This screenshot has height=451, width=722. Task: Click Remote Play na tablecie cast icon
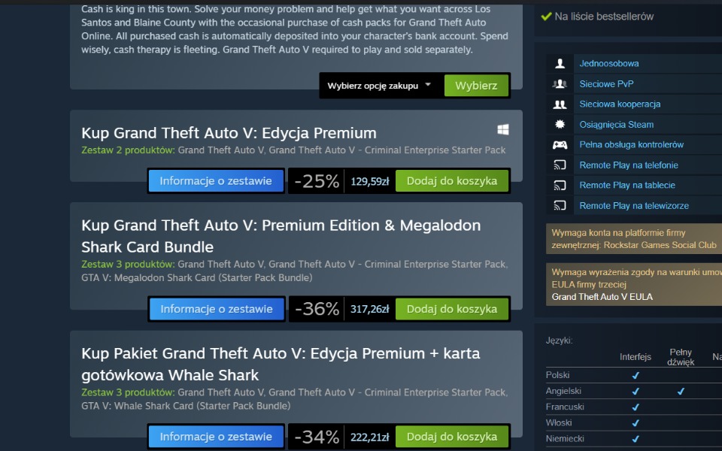click(560, 186)
